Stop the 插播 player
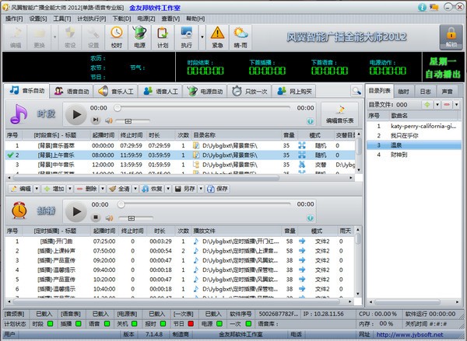The image size is (467, 341). 96,217
